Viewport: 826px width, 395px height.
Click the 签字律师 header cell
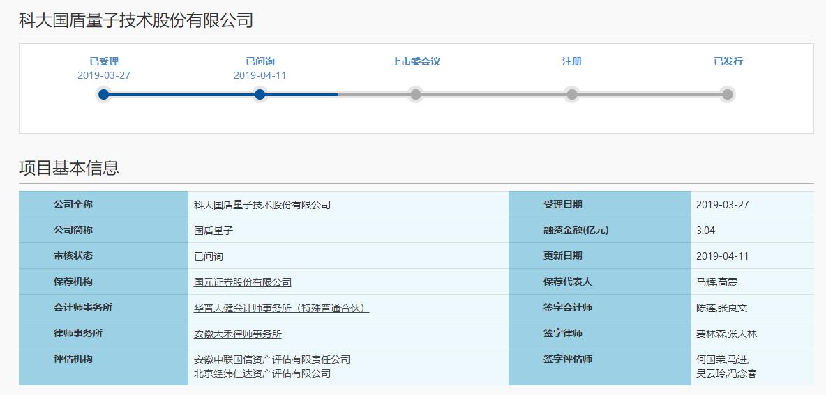tap(599, 333)
